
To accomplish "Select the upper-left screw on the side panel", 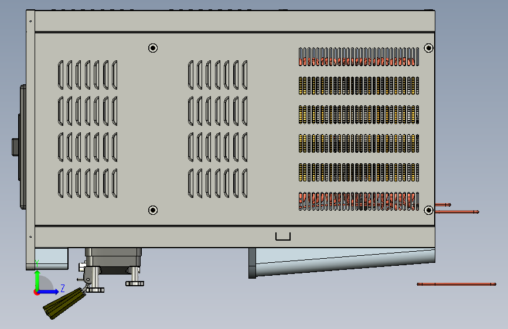I will coord(153,48).
